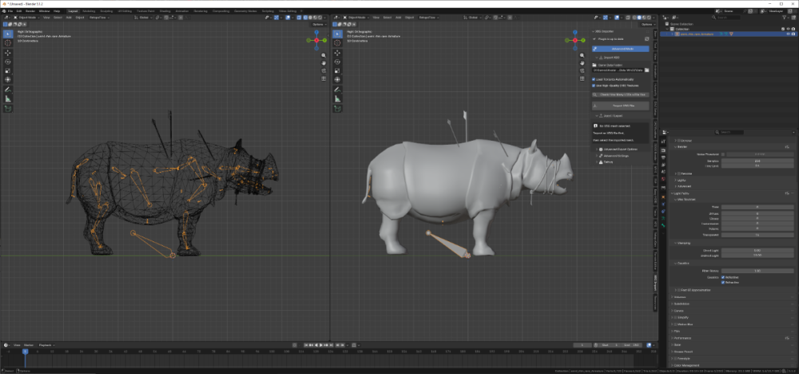Open Options dropdown in left viewport
Image resolution: width=799 pixels, height=374 pixels.
tap(318, 24)
